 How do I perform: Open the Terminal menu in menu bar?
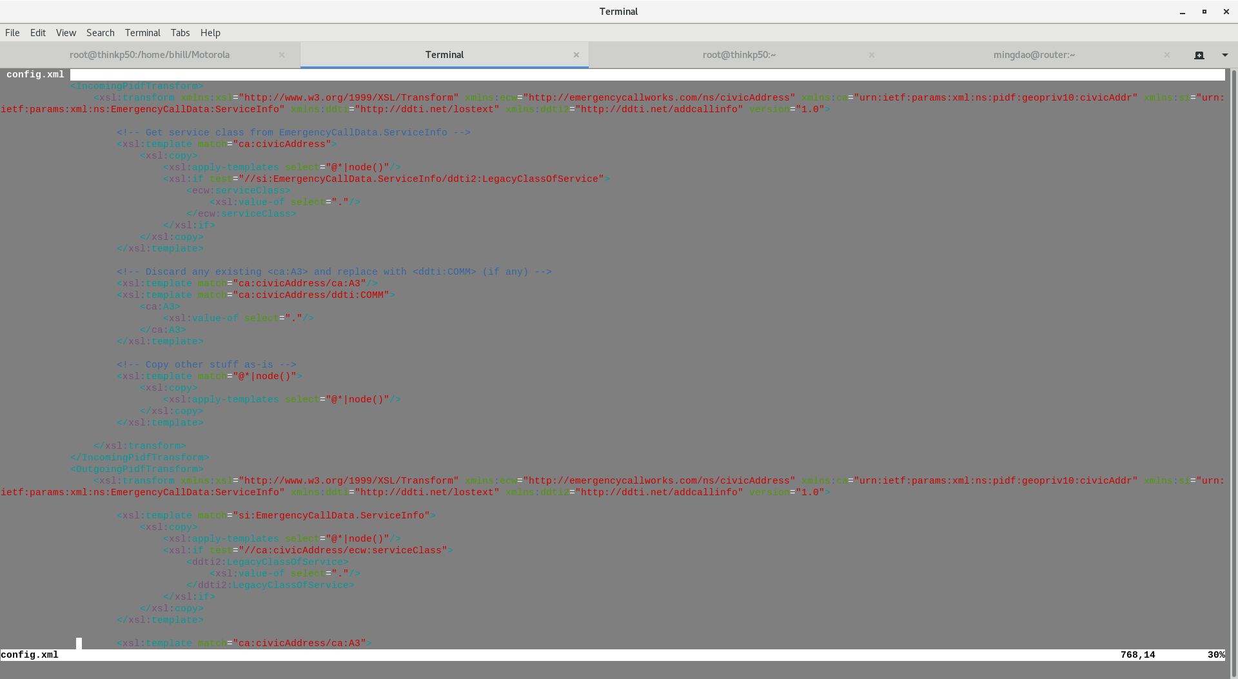(x=142, y=33)
